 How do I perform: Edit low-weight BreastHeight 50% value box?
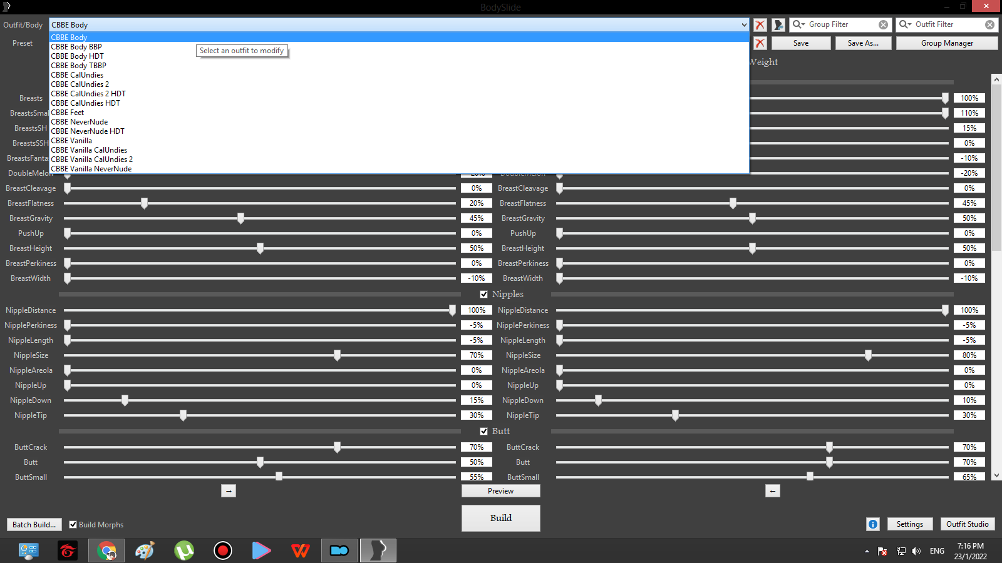coord(477,248)
